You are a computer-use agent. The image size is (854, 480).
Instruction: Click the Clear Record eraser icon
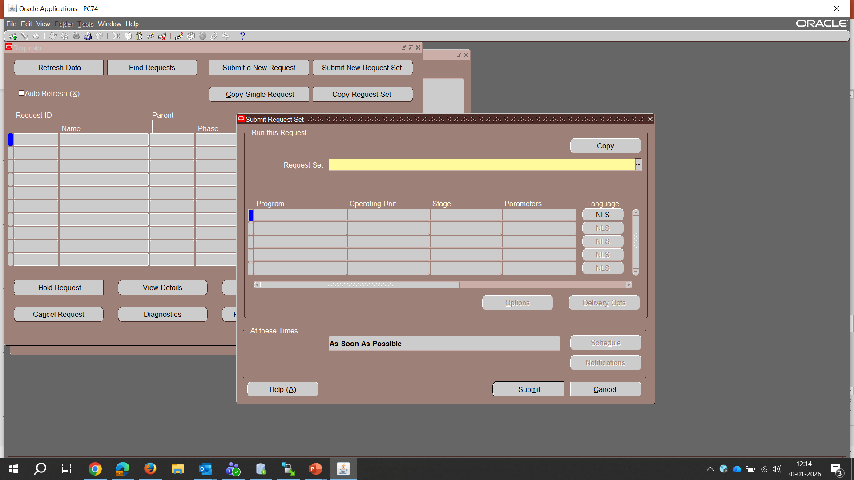click(x=151, y=36)
